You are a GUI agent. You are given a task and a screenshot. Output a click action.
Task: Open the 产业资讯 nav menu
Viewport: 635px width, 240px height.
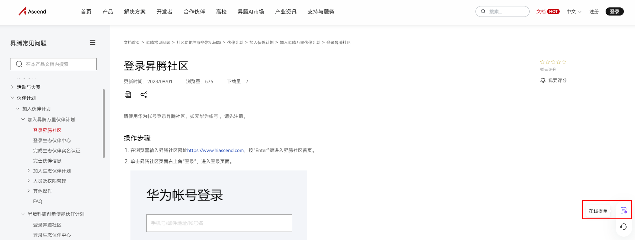286,11
